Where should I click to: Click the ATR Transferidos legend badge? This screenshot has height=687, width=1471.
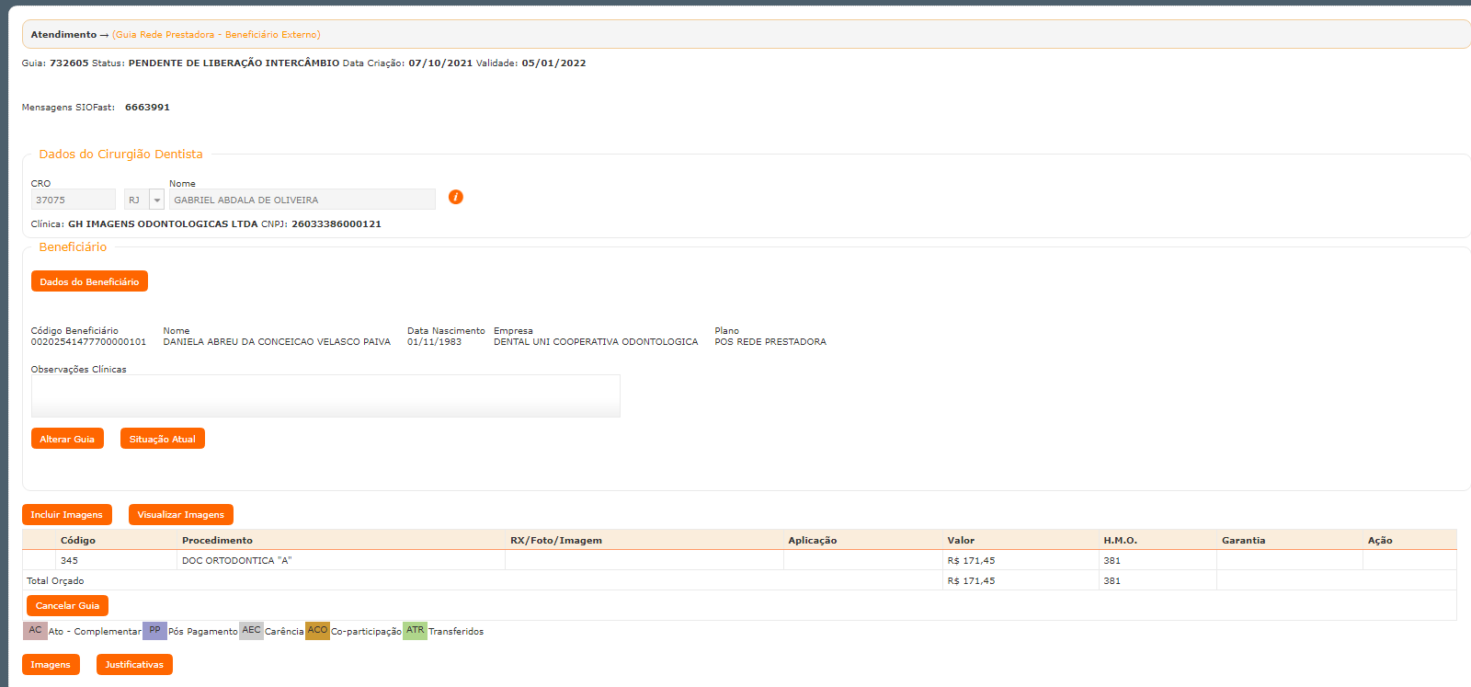click(415, 631)
